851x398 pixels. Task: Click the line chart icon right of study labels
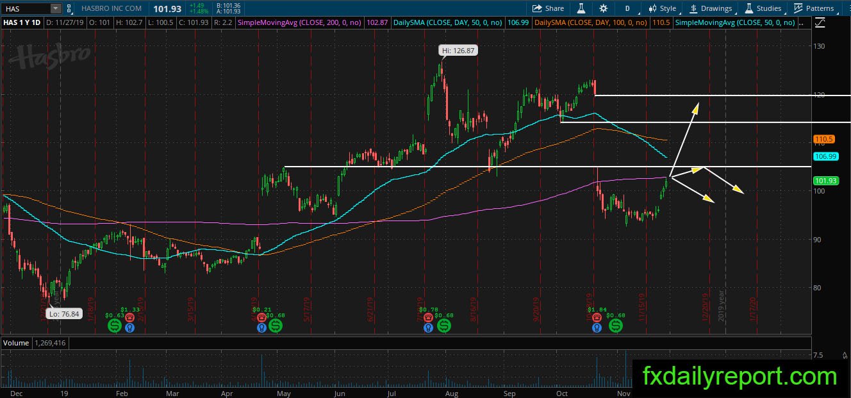click(x=820, y=22)
